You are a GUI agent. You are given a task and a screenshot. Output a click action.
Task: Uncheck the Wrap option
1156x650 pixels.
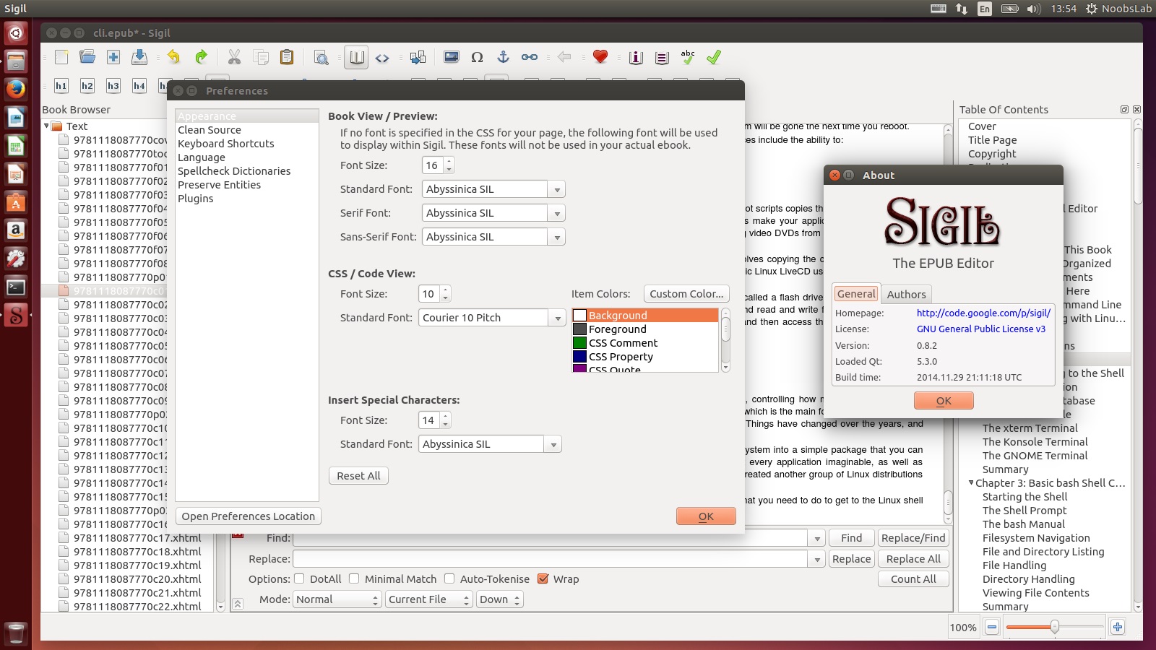tap(543, 578)
